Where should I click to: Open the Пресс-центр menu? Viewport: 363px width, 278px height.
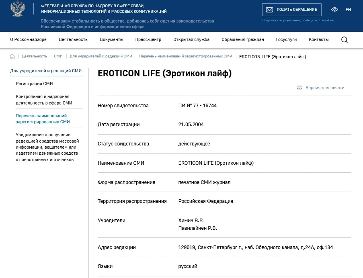(x=148, y=39)
